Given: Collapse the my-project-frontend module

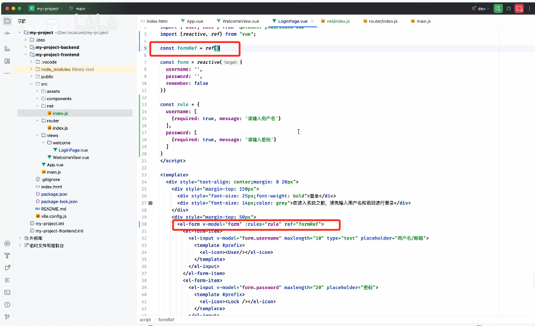Looking at the screenshot, I should pos(26,55).
